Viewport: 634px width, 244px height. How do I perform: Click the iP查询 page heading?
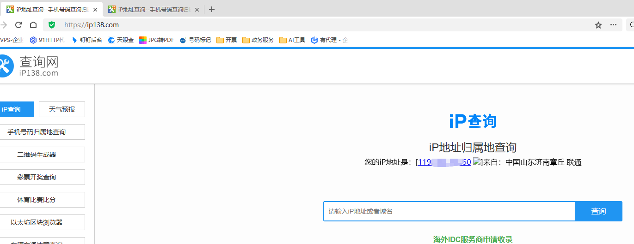[x=473, y=121]
